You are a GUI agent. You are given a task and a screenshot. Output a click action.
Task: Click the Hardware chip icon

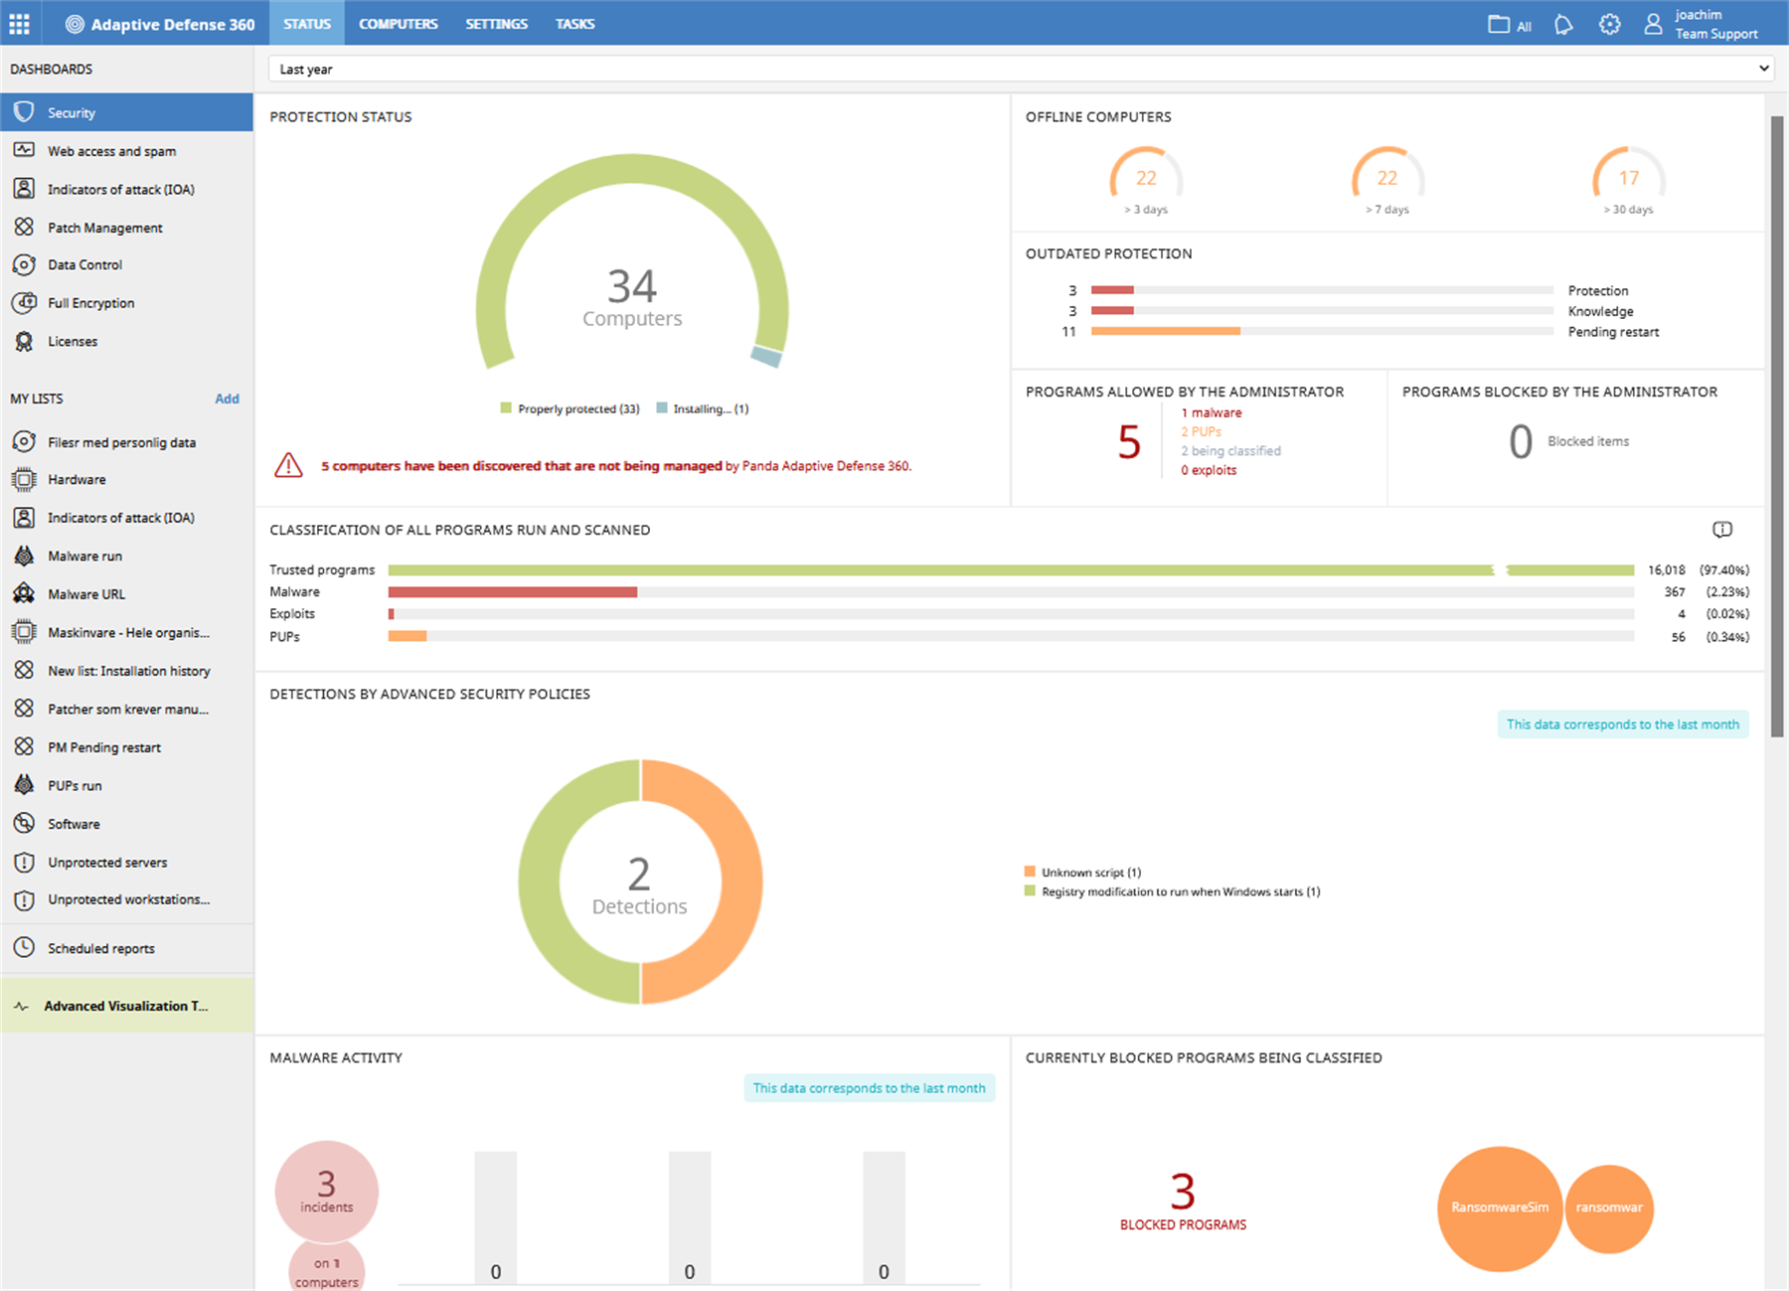pyautogui.click(x=25, y=479)
